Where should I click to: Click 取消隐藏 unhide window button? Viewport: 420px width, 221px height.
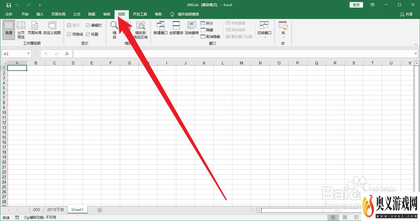point(210,36)
